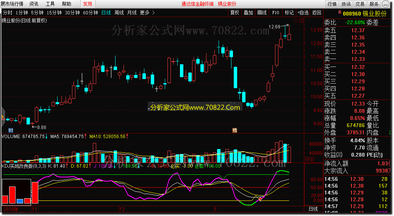Switch to 5分钟 chart period

tap(37, 12)
